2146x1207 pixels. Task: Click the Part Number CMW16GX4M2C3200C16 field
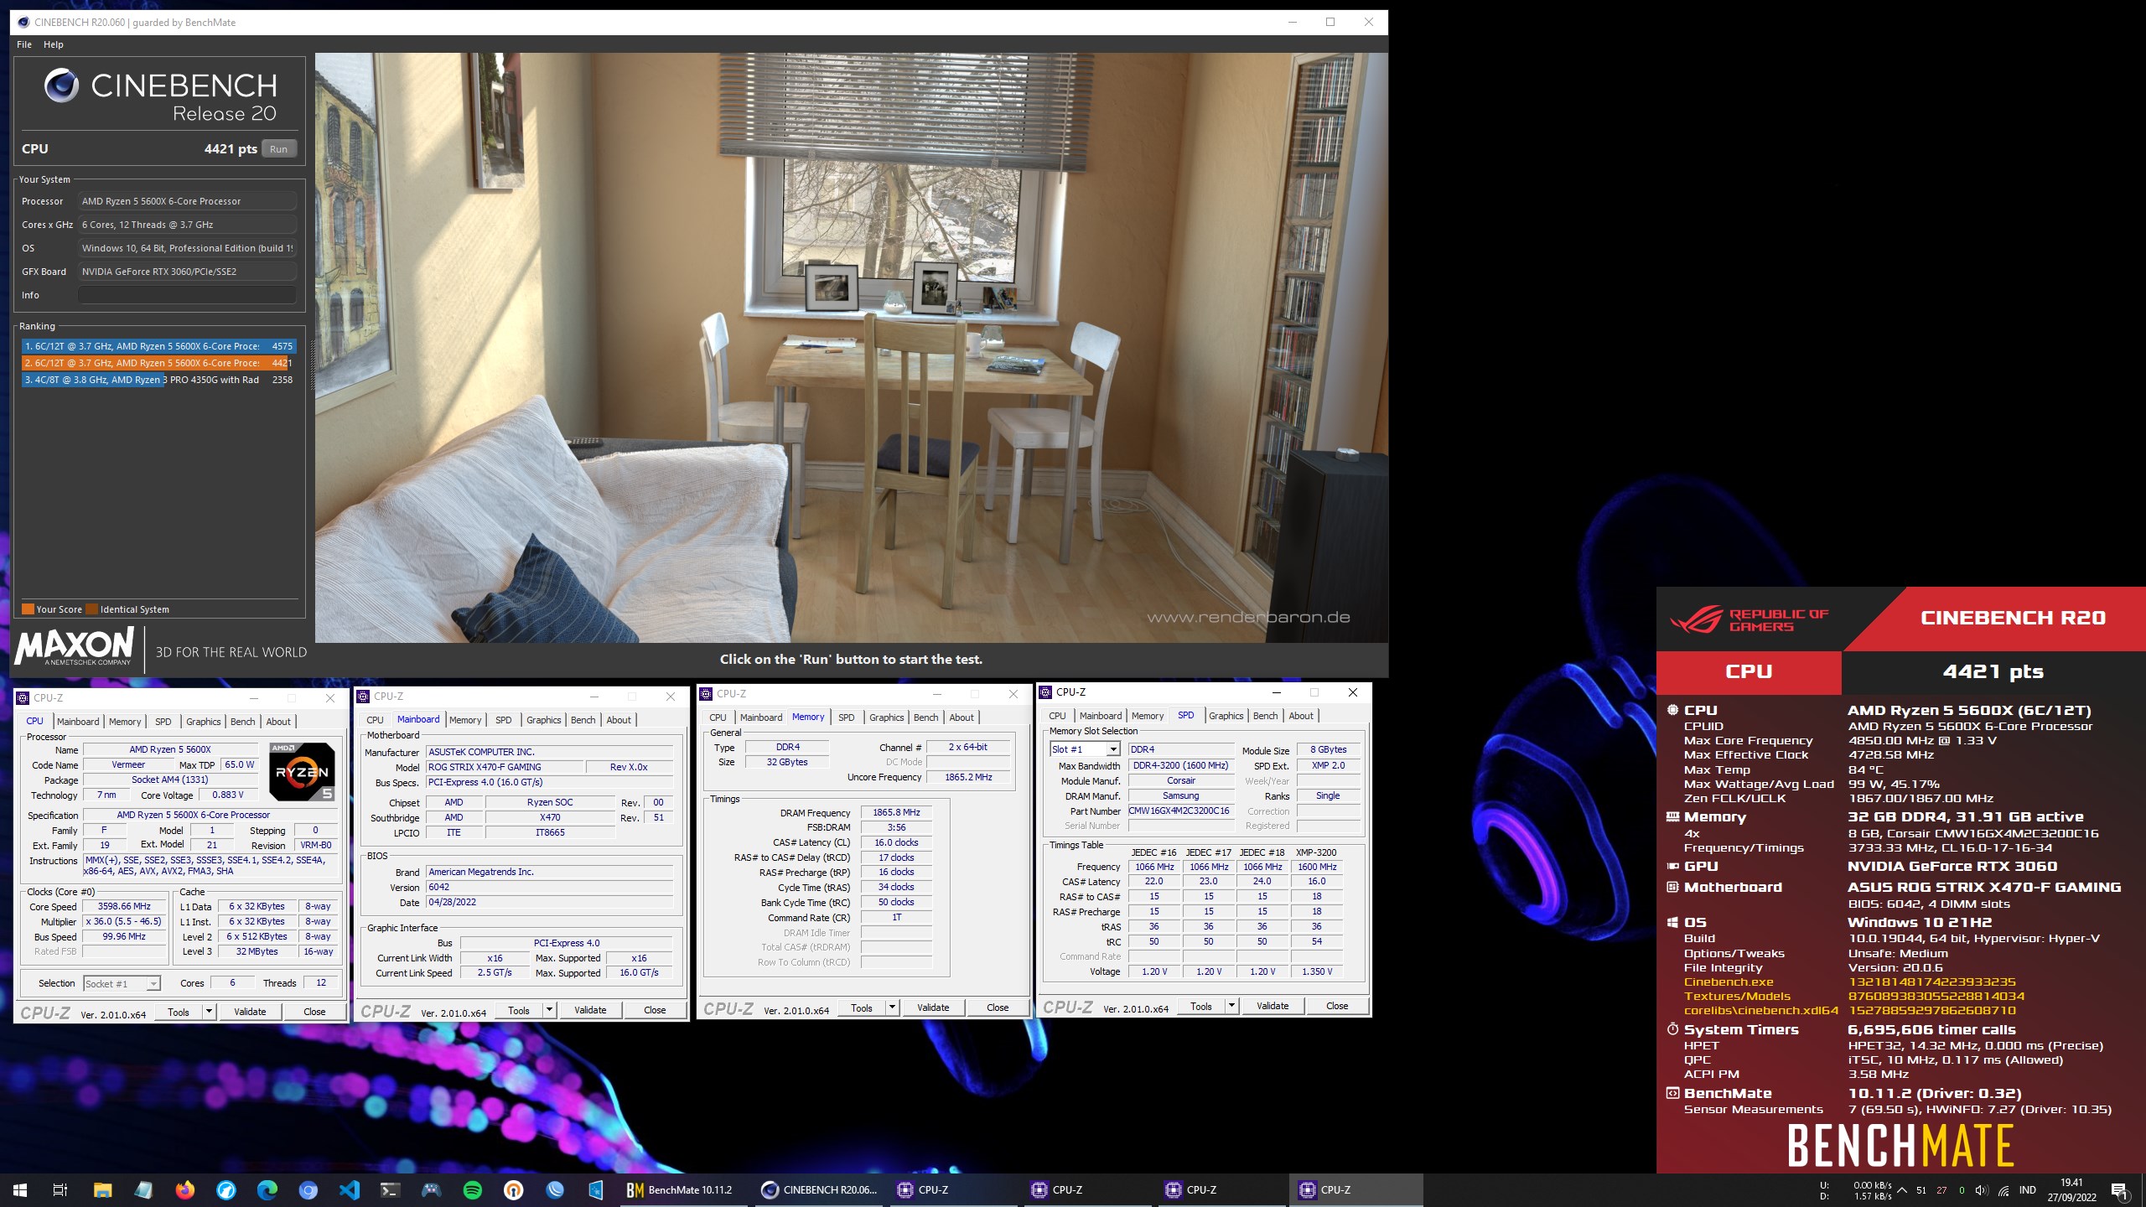pos(1181,811)
